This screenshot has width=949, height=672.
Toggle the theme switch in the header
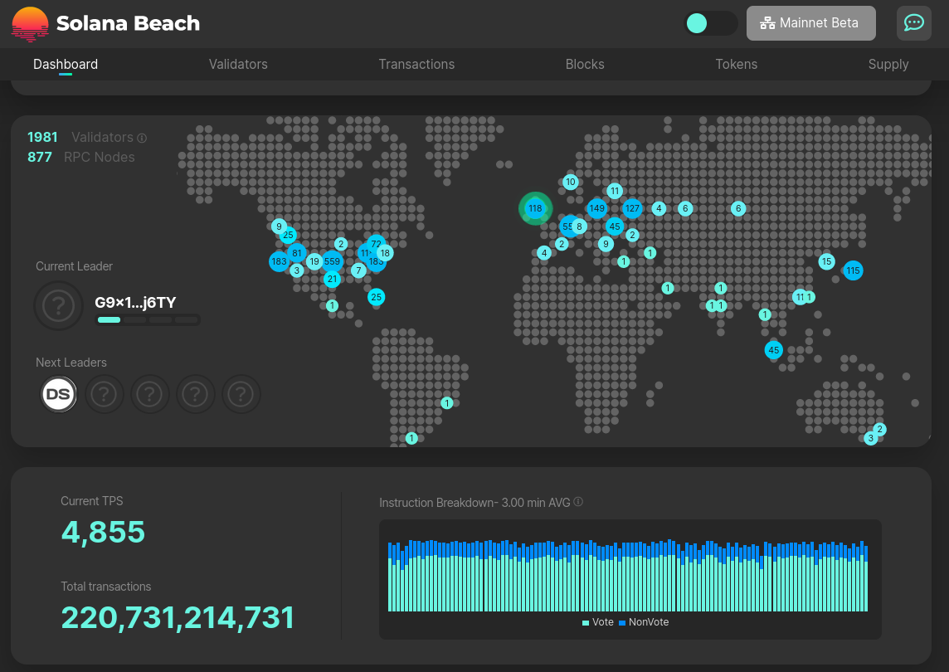point(709,23)
